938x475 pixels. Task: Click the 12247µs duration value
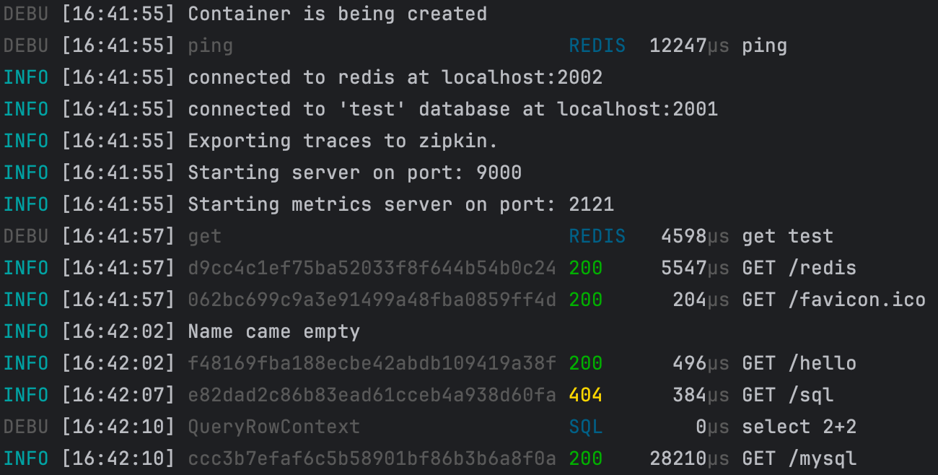pyautogui.click(x=690, y=45)
